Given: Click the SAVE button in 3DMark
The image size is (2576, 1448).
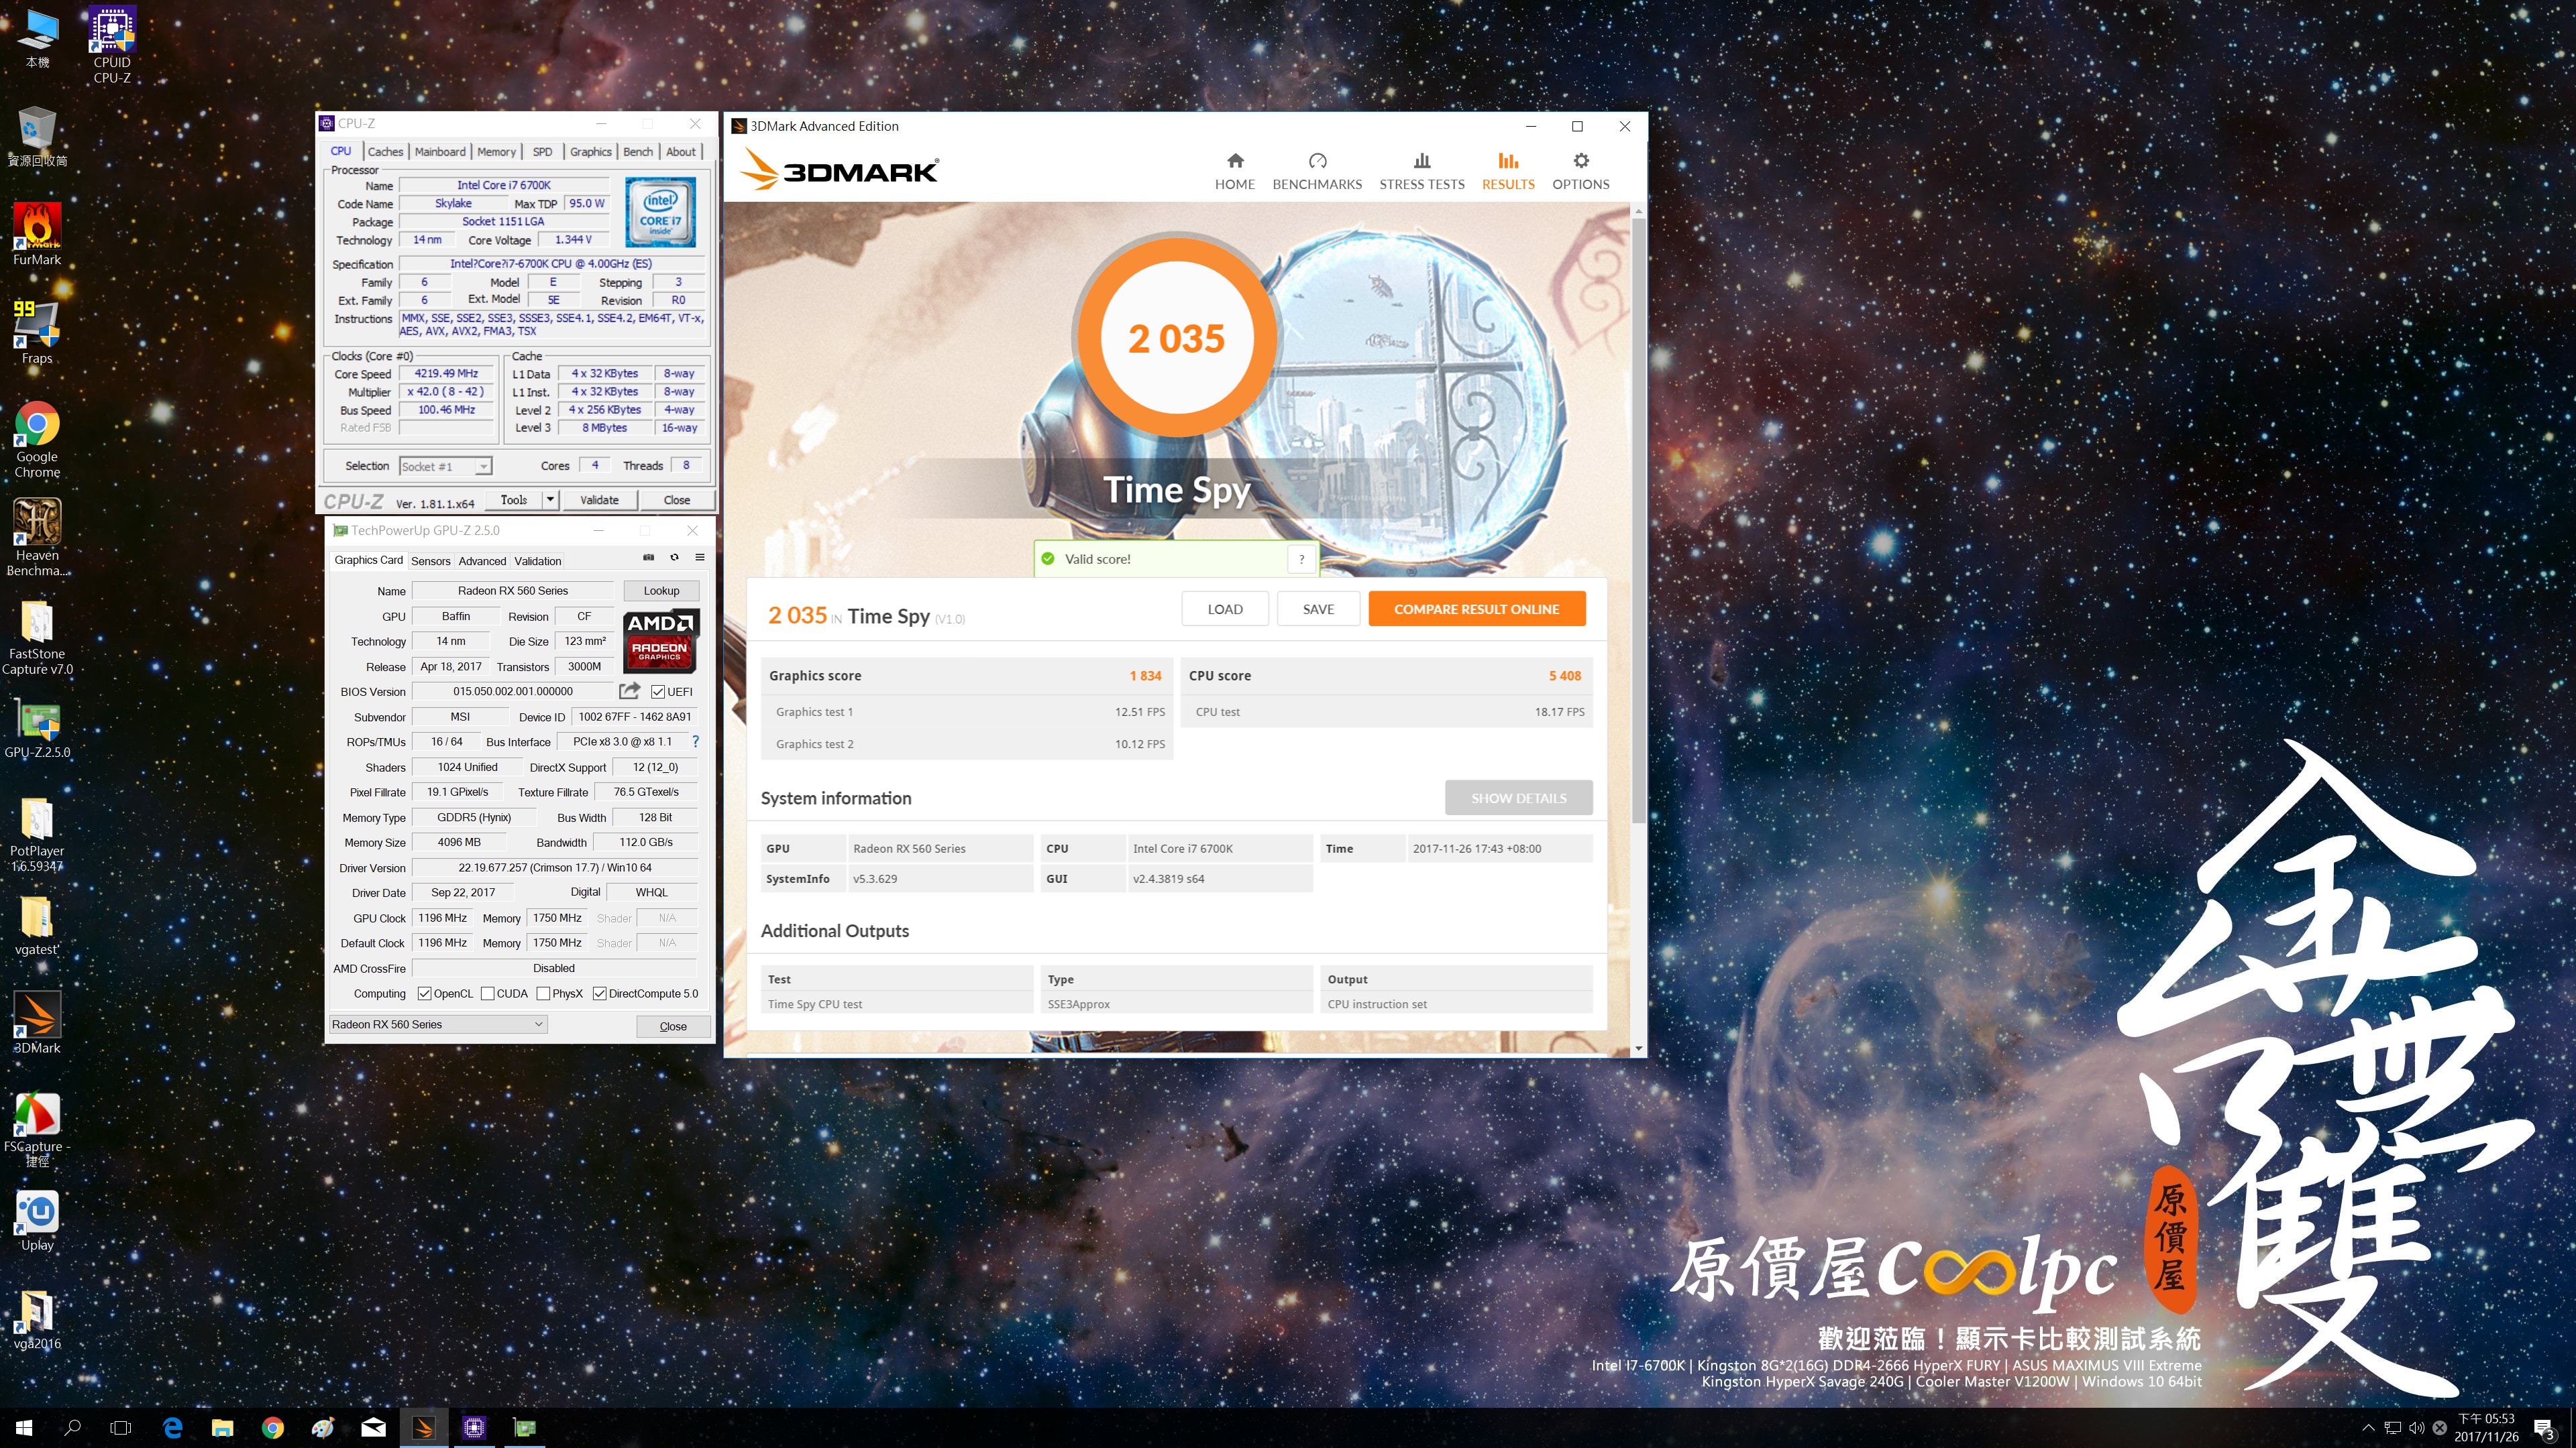Looking at the screenshot, I should coord(1318,609).
